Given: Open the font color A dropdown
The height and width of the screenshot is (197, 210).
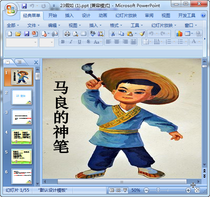Looking at the screenshot, I should point(199,42).
